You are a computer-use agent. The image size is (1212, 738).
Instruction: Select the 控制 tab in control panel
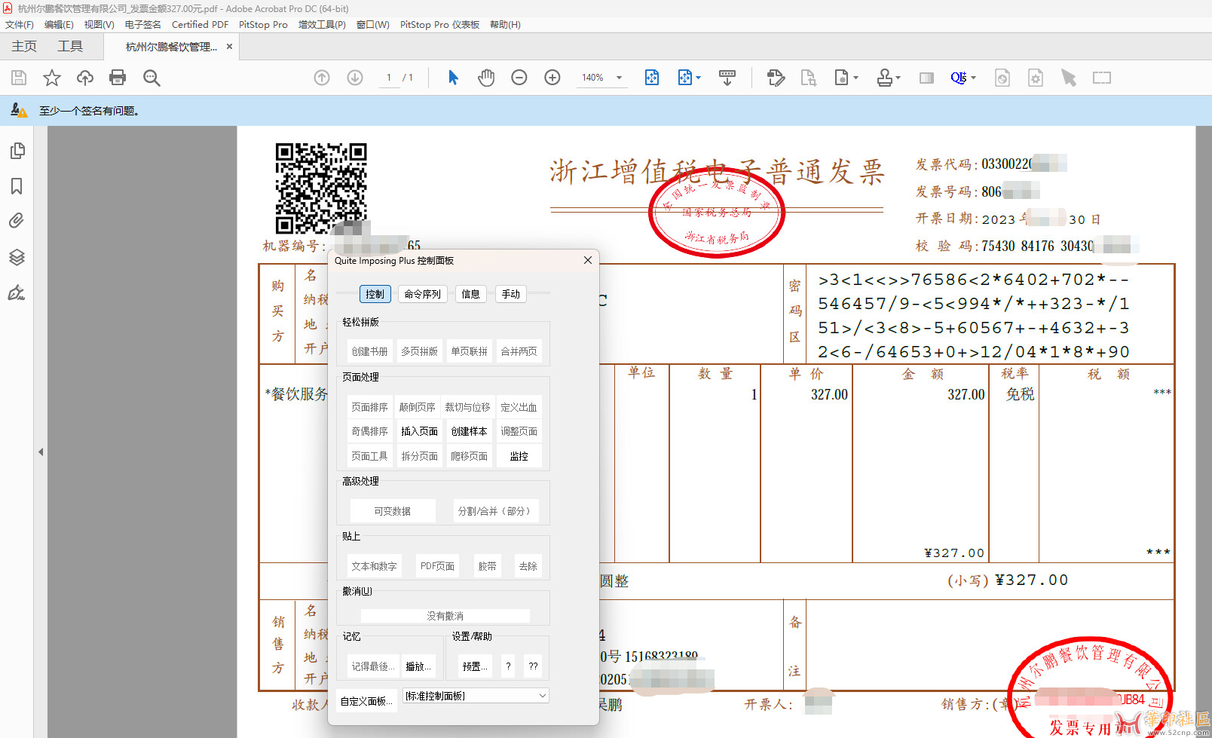point(375,294)
